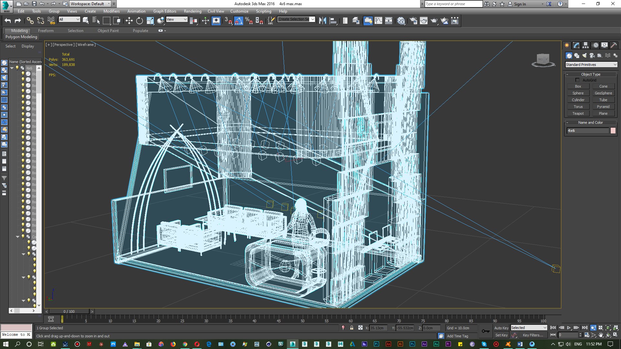
Task: Select the Lights create category icon
Action: (x=584, y=56)
